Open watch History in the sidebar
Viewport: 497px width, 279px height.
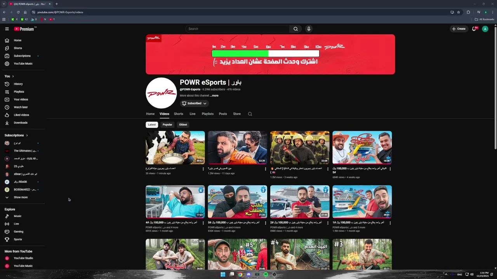click(x=22, y=84)
